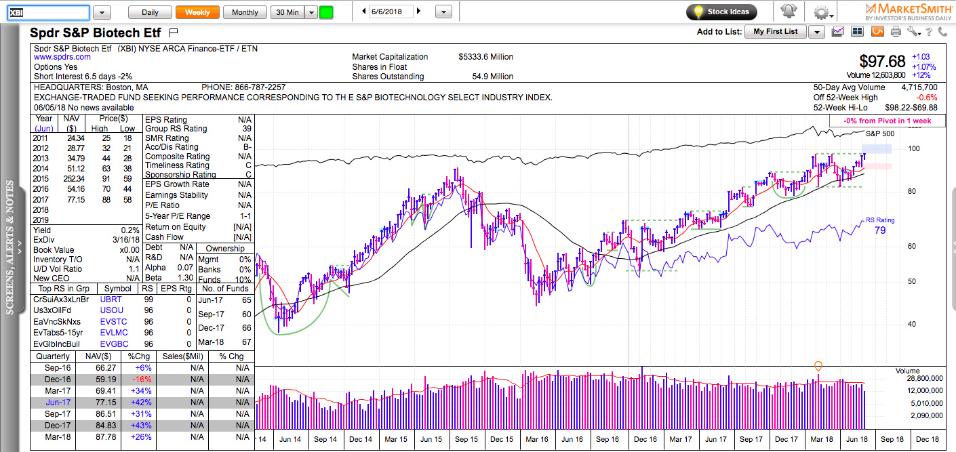
Task: Click the 52-Week Hi-Lo $98.22-$69.88 value
Action: pyautogui.click(x=911, y=108)
